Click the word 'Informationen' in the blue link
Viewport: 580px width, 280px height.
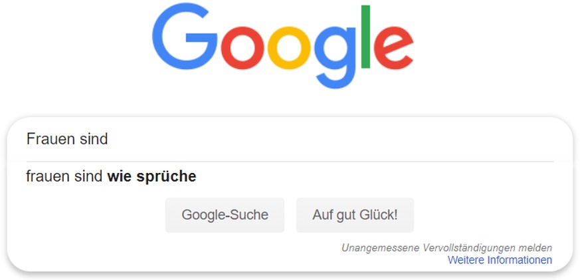pos(520,260)
